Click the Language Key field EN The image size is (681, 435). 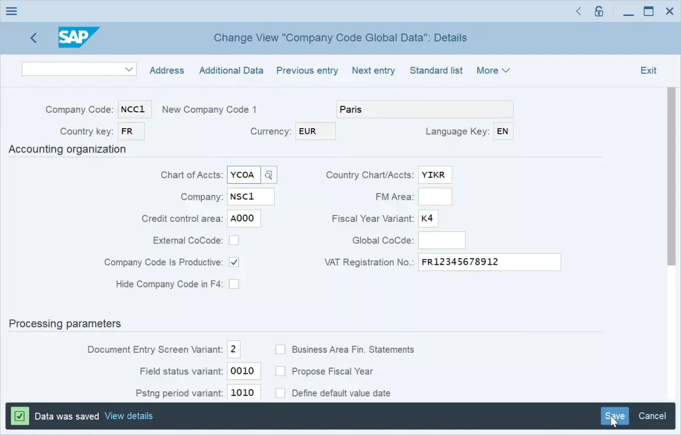pyautogui.click(x=503, y=131)
